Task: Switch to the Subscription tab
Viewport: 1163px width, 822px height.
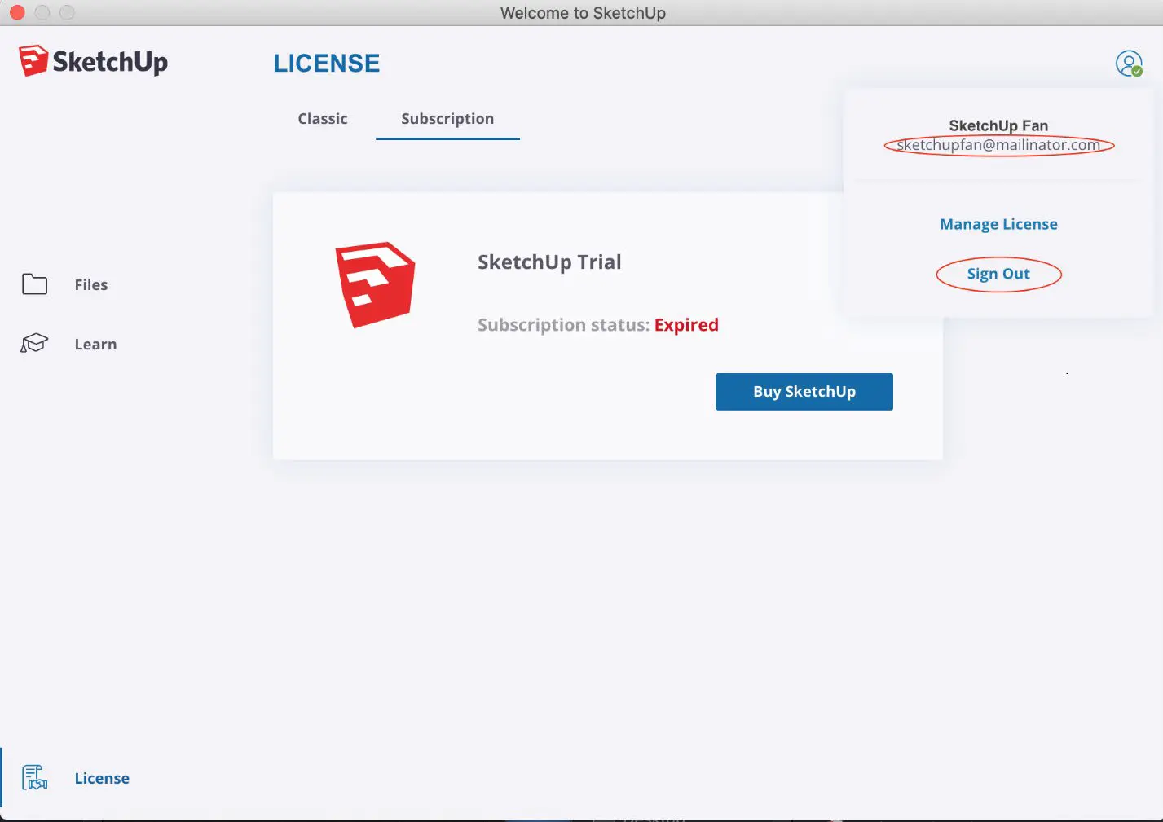Action: point(447,119)
